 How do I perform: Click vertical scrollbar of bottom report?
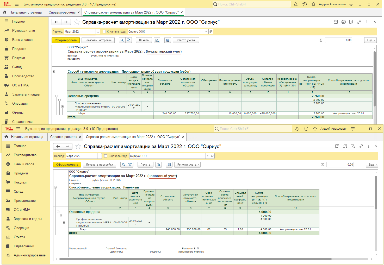coord(376,193)
